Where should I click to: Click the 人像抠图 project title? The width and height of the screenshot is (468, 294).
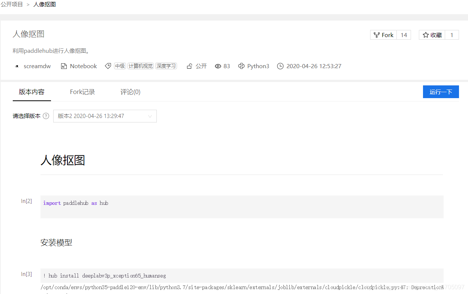tap(28, 34)
